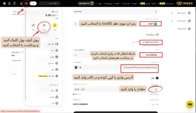This screenshot has height=113, width=196.
Task: Expand order history in right sidebar
Action: 172,21
